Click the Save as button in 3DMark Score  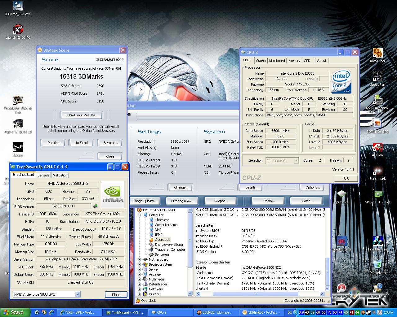110,143
